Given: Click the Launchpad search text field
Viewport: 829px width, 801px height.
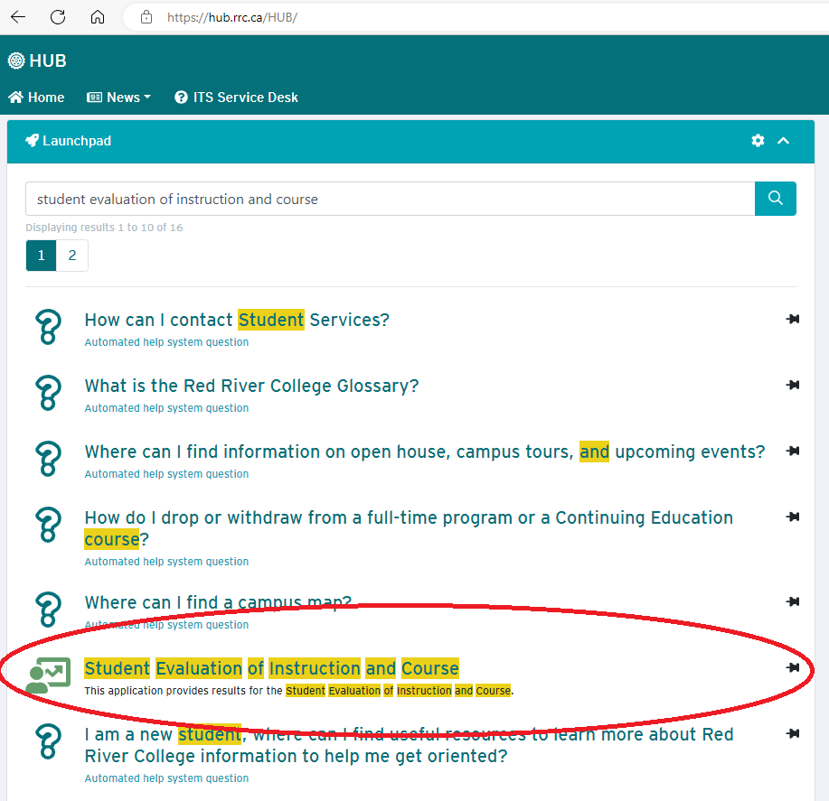Looking at the screenshot, I should point(389,199).
